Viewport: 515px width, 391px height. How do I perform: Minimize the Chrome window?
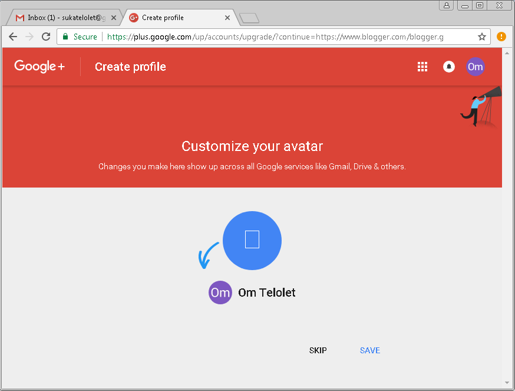pyautogui.click(x=465, y=5)
